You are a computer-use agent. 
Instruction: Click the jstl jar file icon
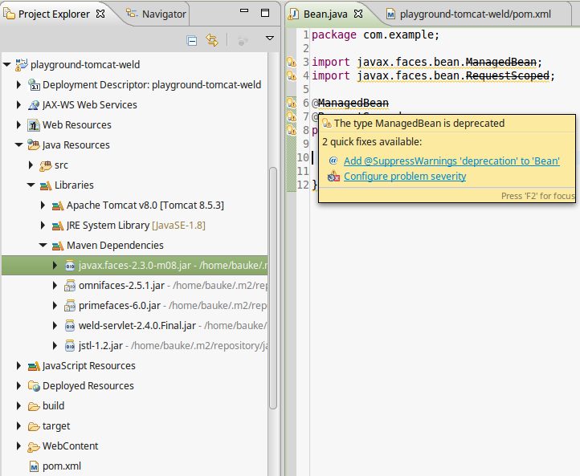point(70,345)
